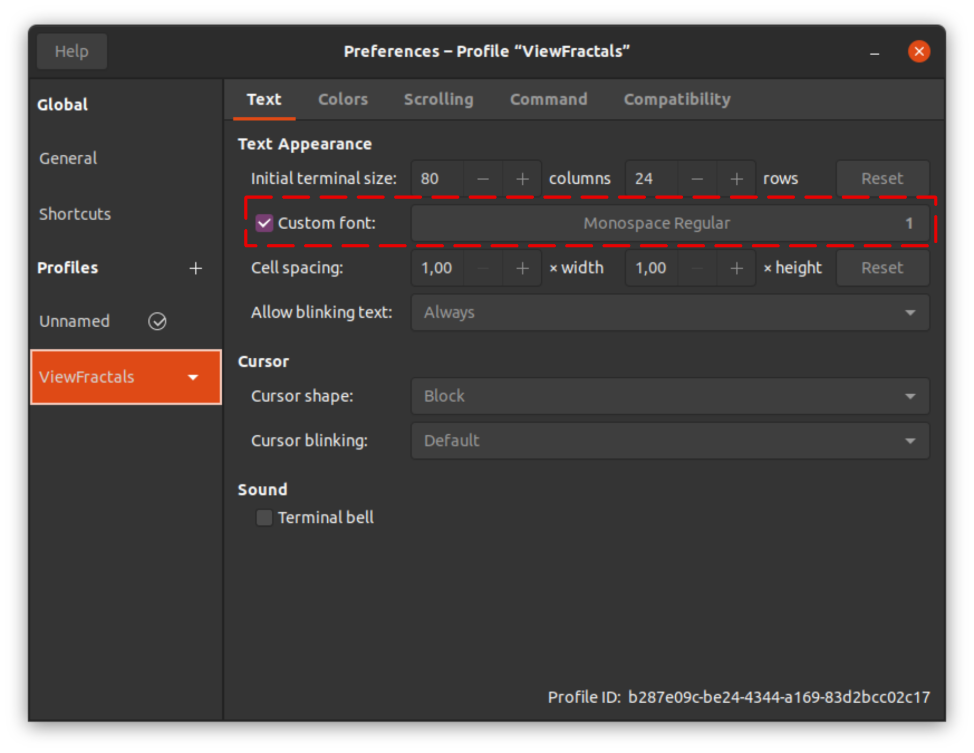Click the Sound section heading
974x753 pixels.
click(262, 490)
